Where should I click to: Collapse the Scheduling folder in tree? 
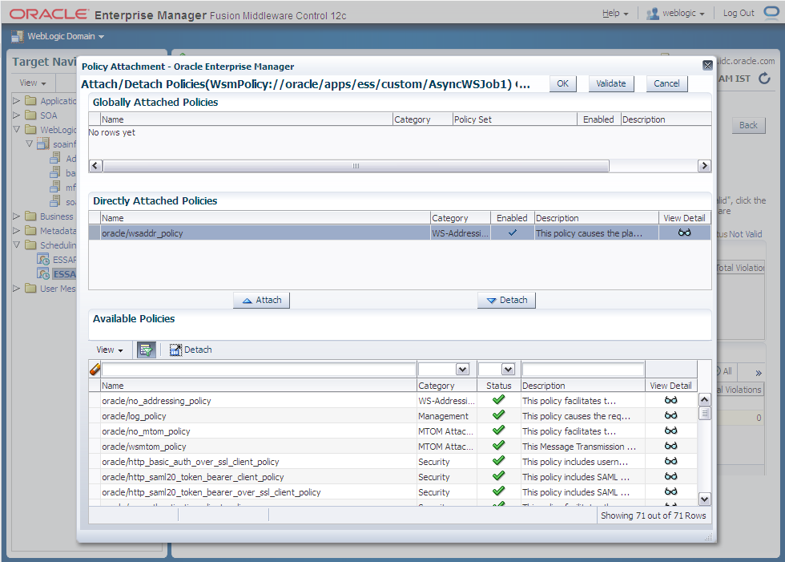pyautogui.click(x=17, y=245)
